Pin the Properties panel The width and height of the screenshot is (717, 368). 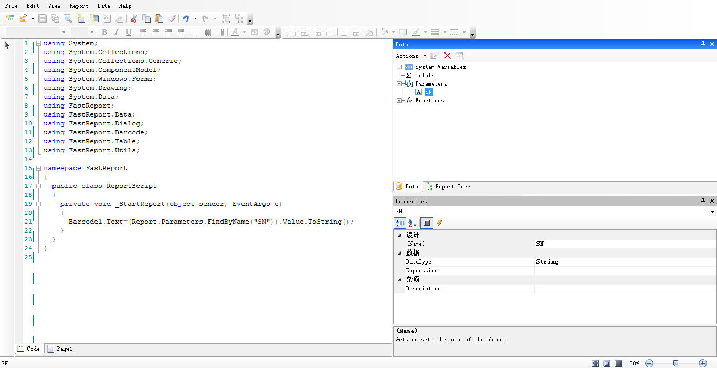coord(703,201)
